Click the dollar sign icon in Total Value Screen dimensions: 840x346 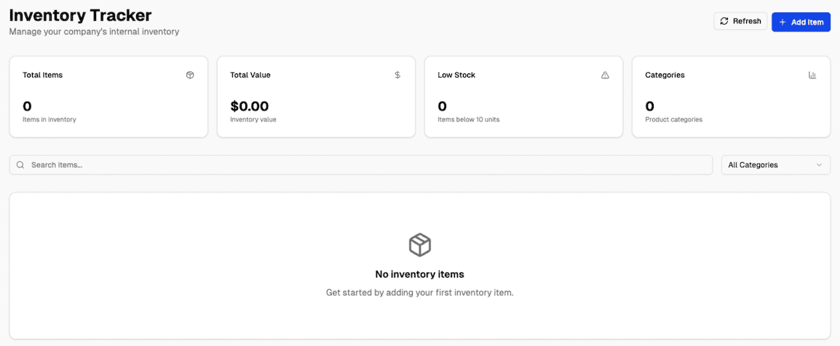(x=397, y=75)
